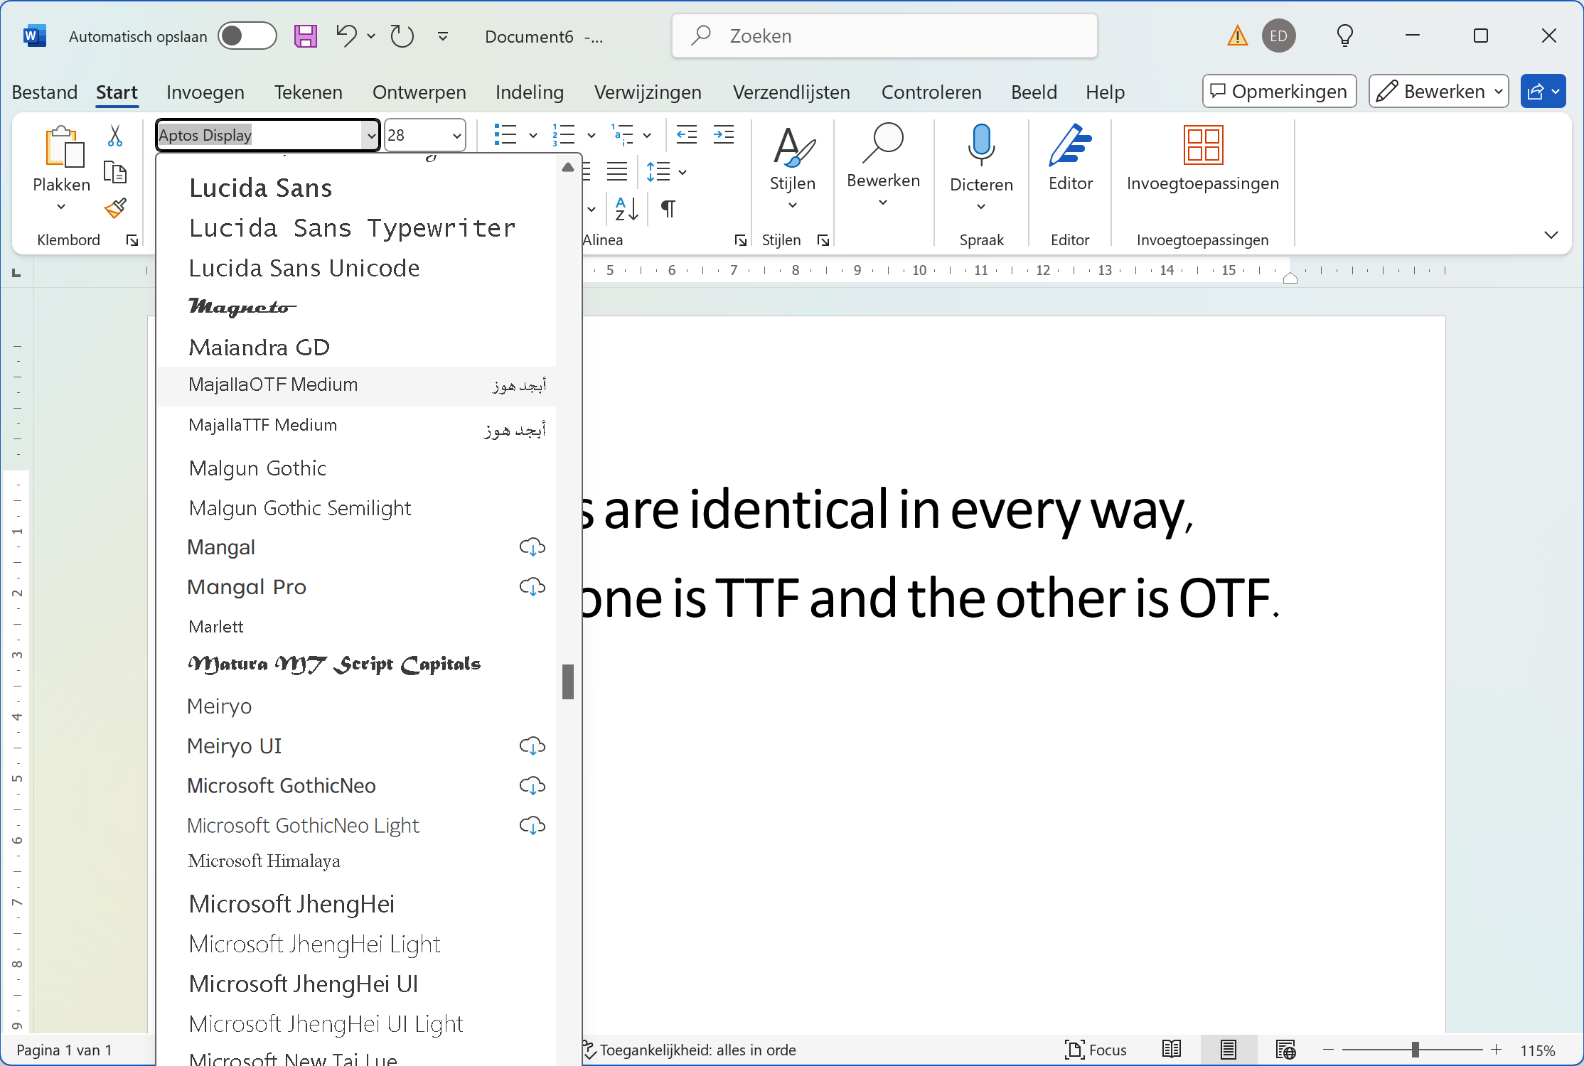Cut selection with scissors icon
The width and height of the screenshot is (1584, 1066).
point(115,136)
